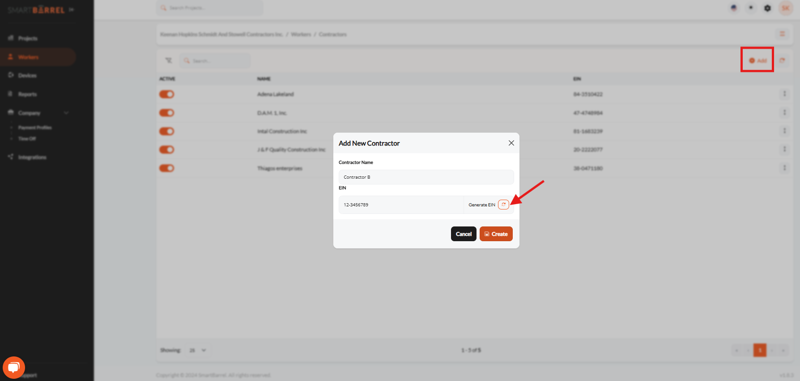Open the live chat support bubble

tap(13, 367)
